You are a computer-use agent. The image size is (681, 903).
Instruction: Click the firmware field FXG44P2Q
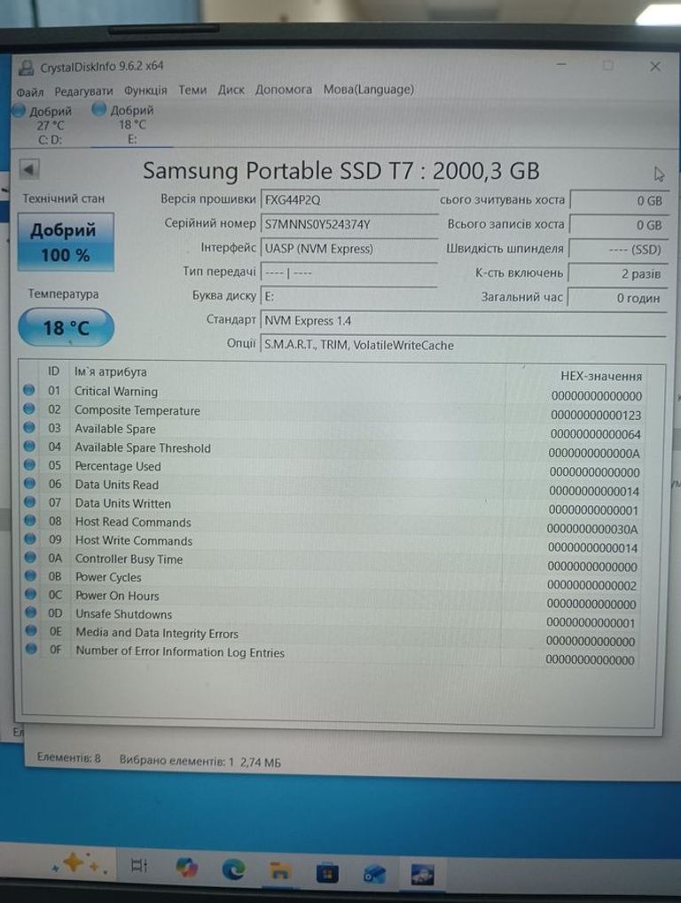[349, 200]
